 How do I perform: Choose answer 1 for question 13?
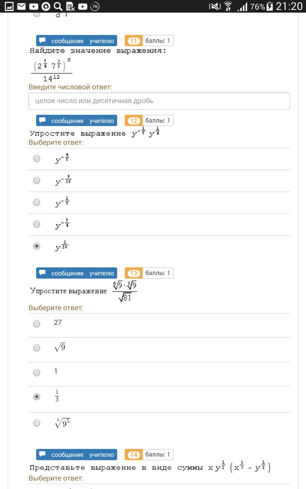pos(37,372)
